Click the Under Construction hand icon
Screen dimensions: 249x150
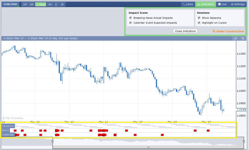pyautogui.click(x=213, y=31)
